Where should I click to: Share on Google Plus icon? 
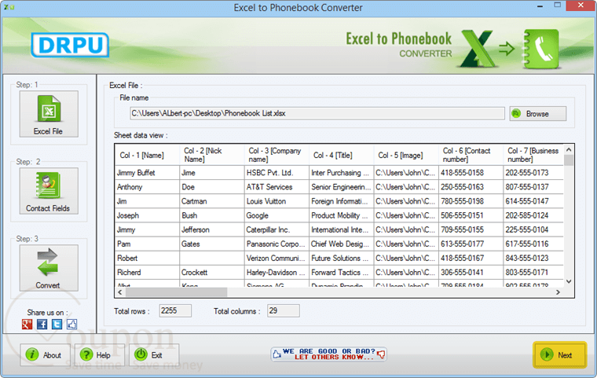(27, 325)
